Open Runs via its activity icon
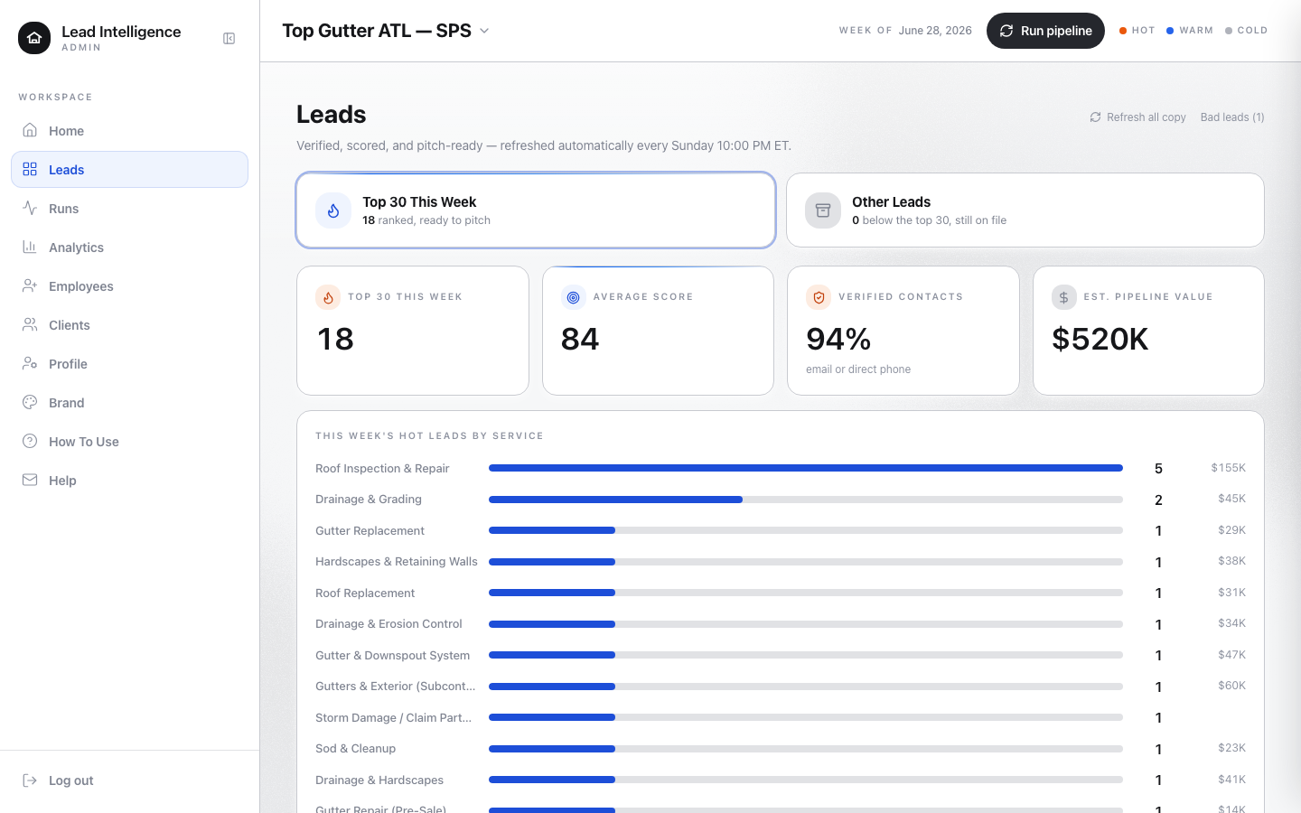The width and height of the screenshot is (1301, 813). click(30, 208)
